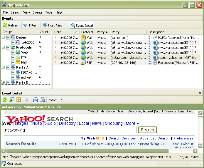
Task: Open the Preferences link
Action: pyautogui.click(x=183, y=138)
